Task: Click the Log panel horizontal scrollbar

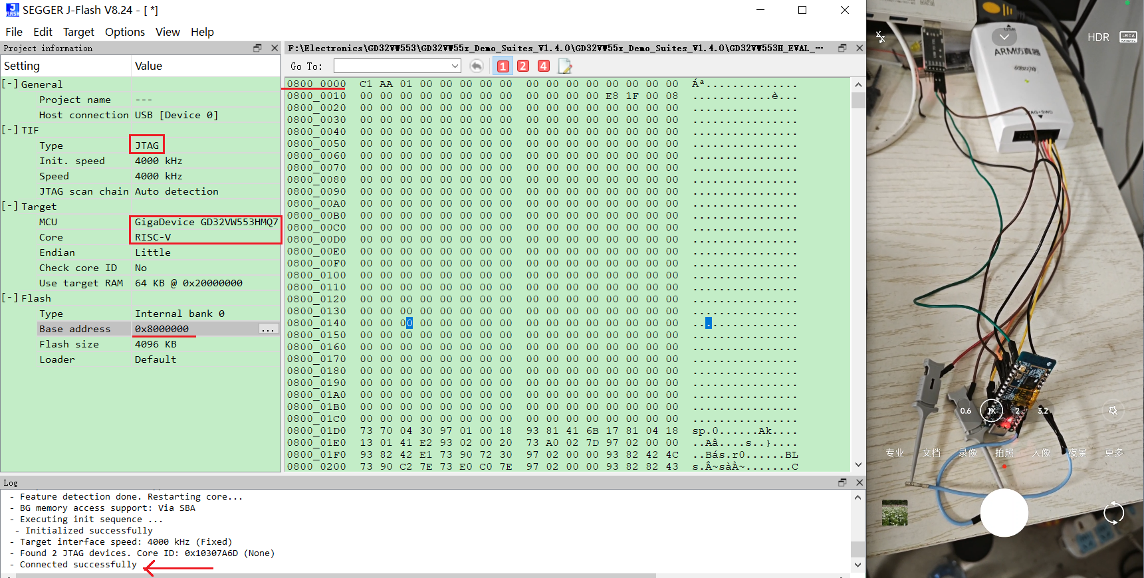Action: (x=336, y=575)
